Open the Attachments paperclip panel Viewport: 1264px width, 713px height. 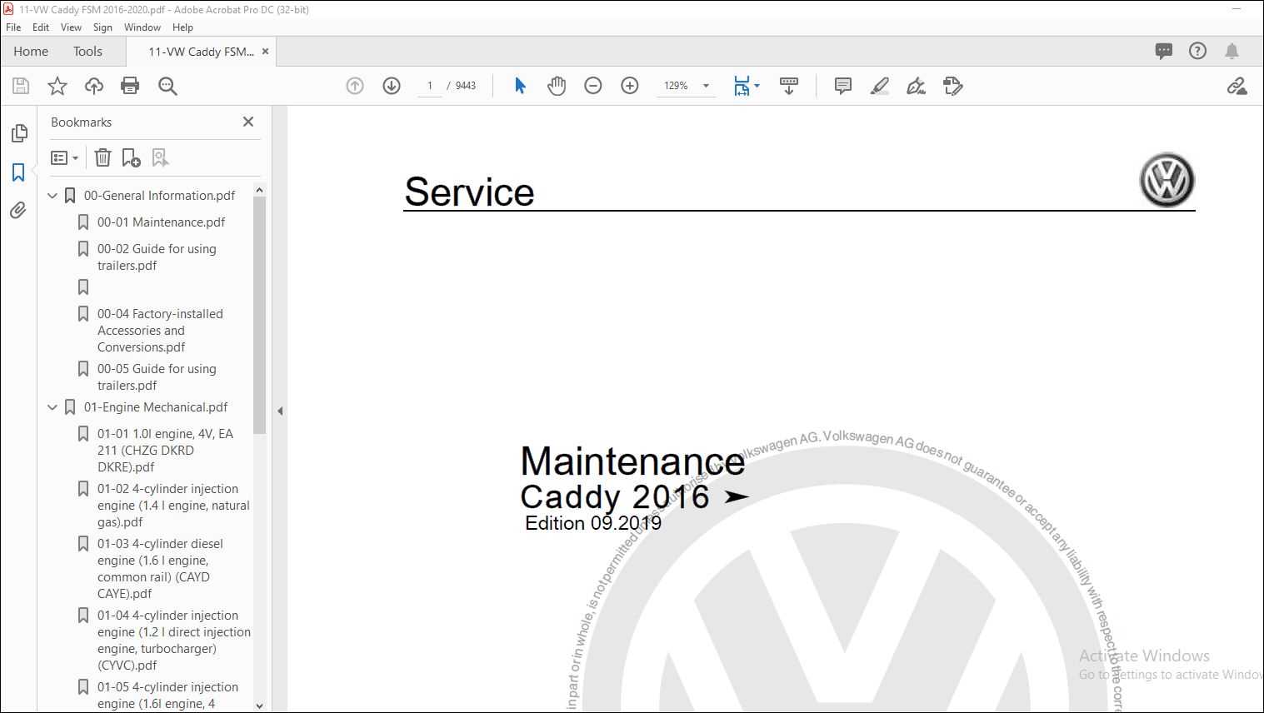[18, 211]
